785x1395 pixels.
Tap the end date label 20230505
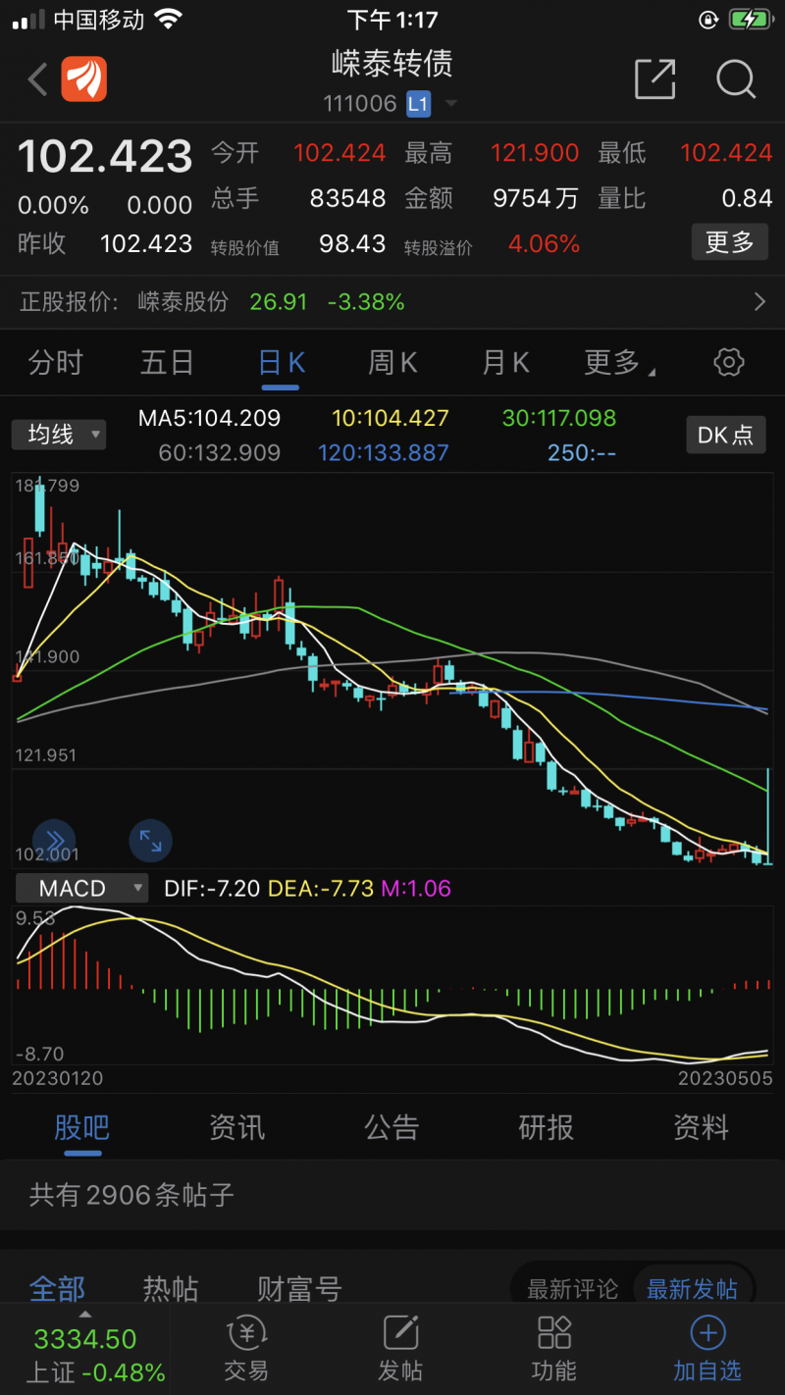pos(725,1078)
